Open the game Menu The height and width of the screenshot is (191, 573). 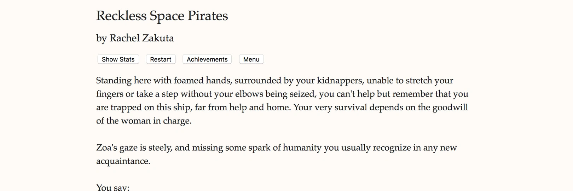click(x=251, y=59)
